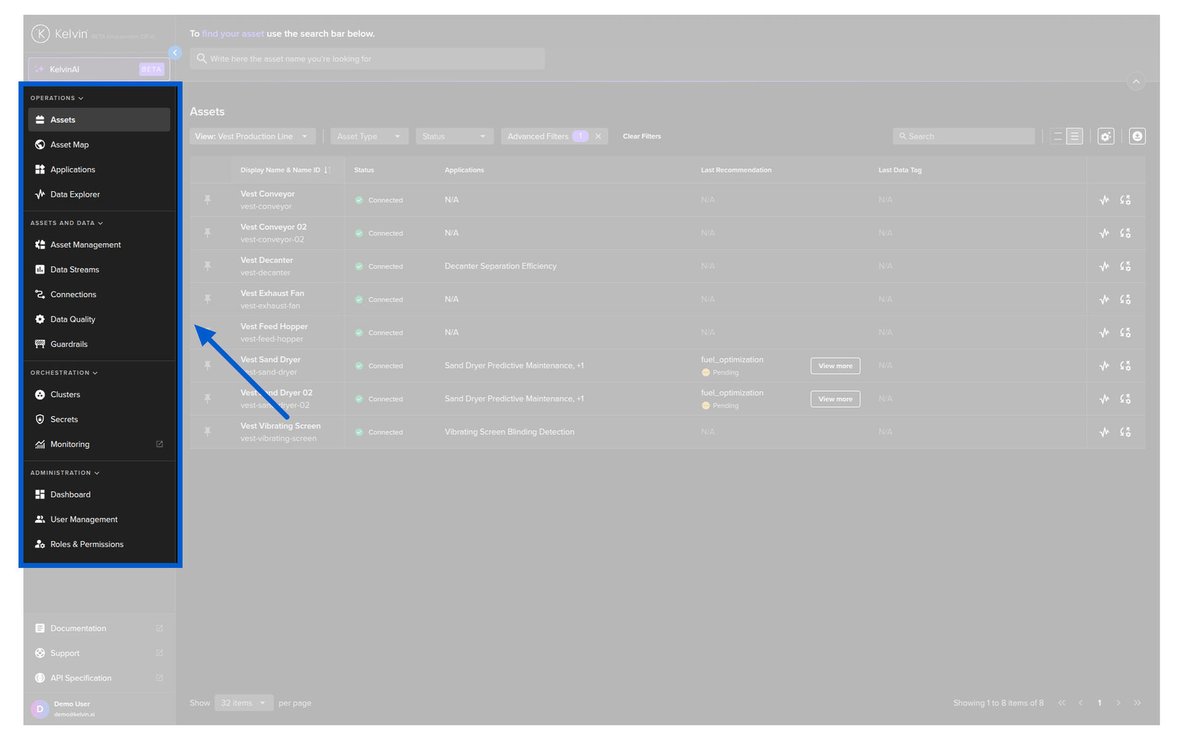Pin the Vest Decanter asset

coord(208,266)
